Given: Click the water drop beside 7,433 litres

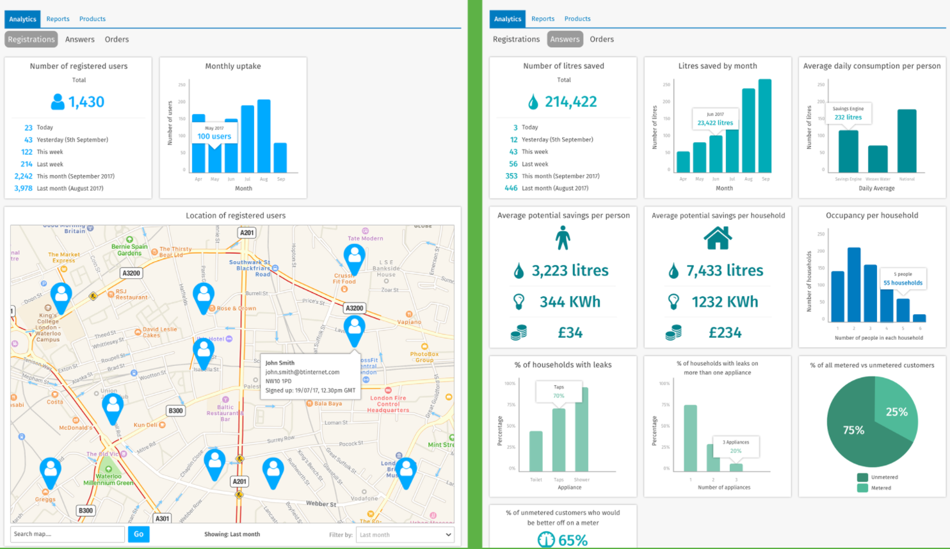Looking at the screenshot, I should pos(673,271).
